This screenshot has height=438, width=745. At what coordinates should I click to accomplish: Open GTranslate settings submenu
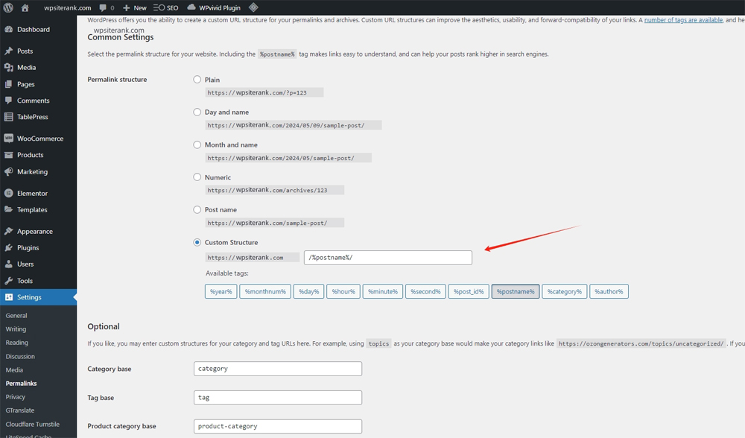tap(20, 410)
